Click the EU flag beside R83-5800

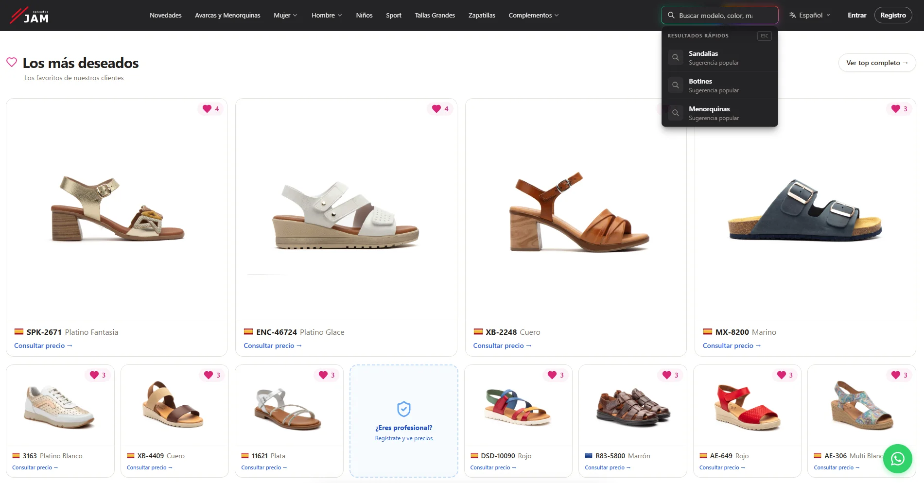pyautogui.click(x=589, y=456)
